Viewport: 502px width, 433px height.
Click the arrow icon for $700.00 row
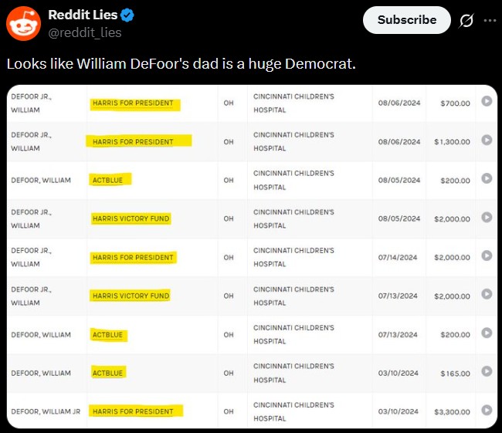click(487, 101)
